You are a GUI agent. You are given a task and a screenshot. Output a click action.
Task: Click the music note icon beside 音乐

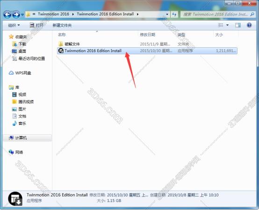[14, 123]
